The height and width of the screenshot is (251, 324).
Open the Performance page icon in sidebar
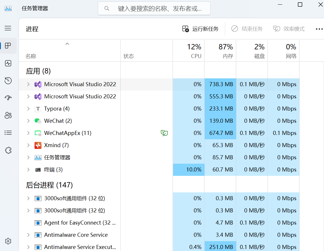8,63
